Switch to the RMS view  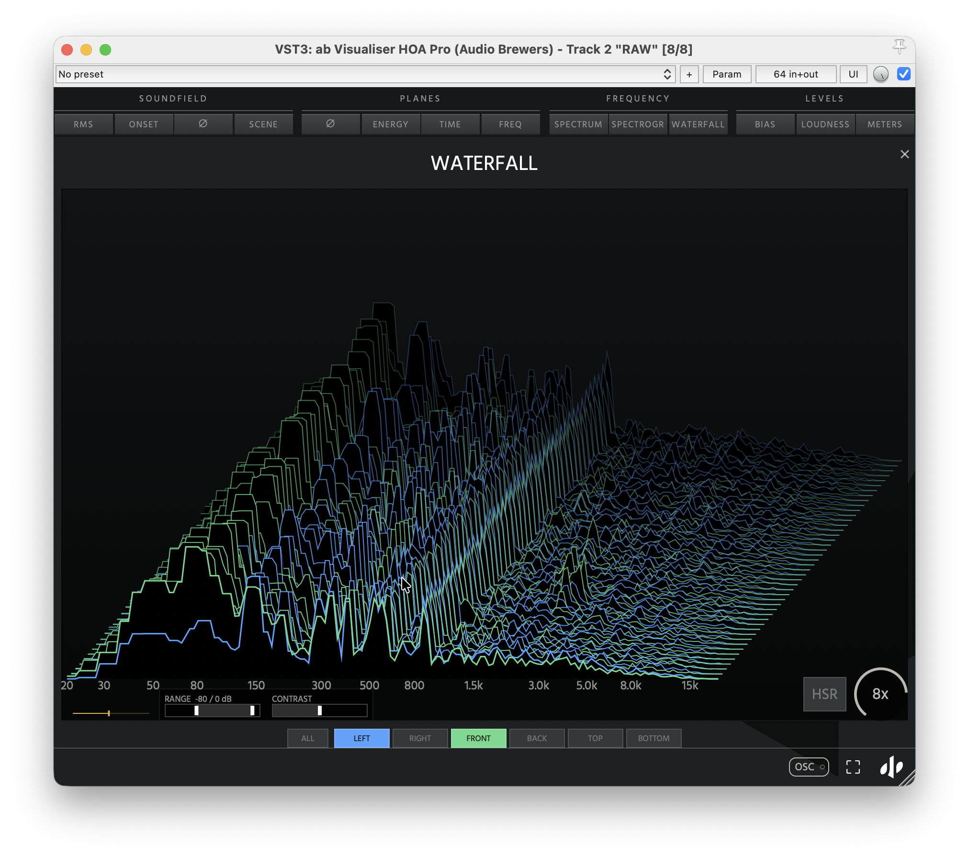tap(83, 124)
